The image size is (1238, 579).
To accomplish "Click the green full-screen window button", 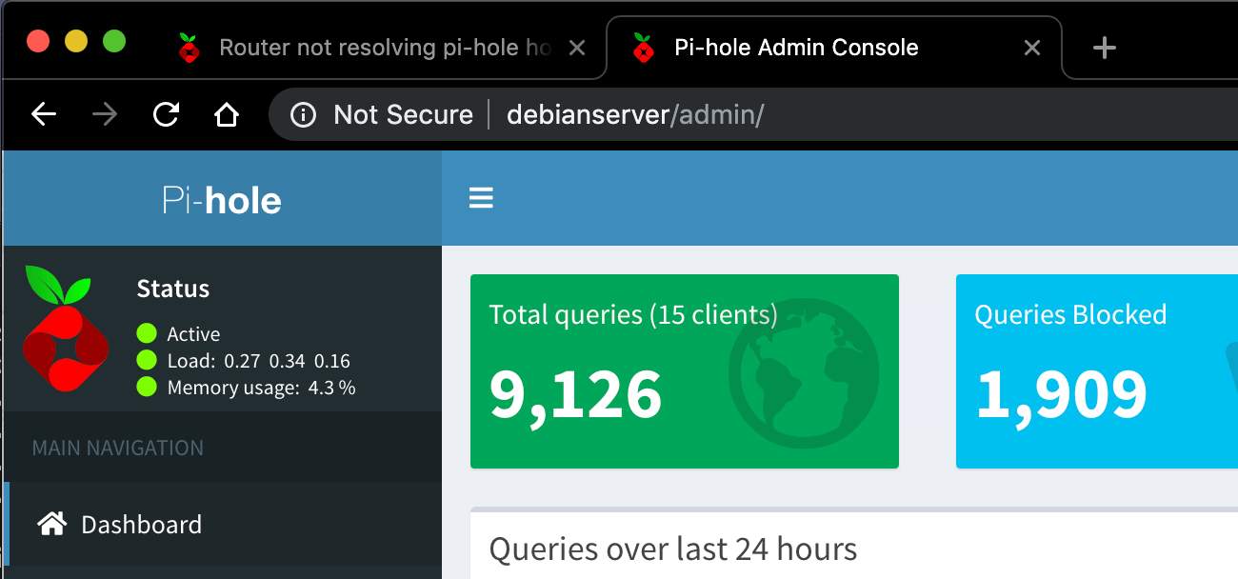I will pos(114,42).
